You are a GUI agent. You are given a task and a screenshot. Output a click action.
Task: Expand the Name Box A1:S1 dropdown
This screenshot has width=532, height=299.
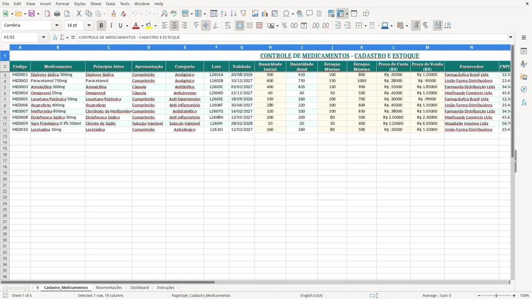coord(43,37)
